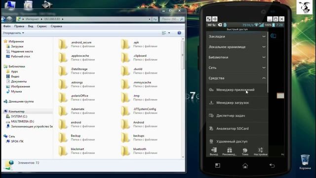Screen dimensions: 316x178
Task: Expand the Сеть section in phone
Action: coord(237,68)
